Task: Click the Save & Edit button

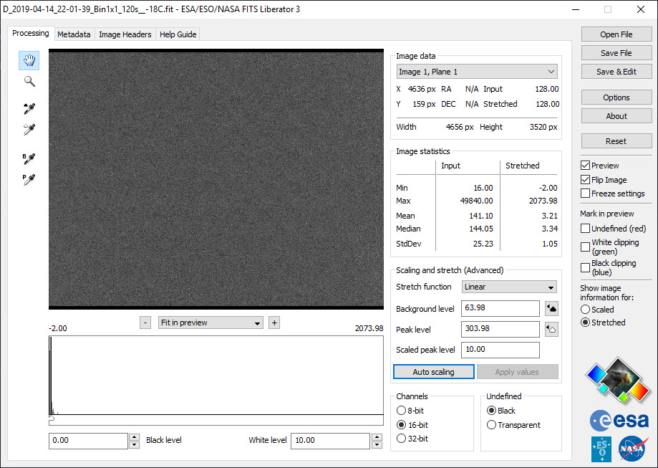Action: 616,72
